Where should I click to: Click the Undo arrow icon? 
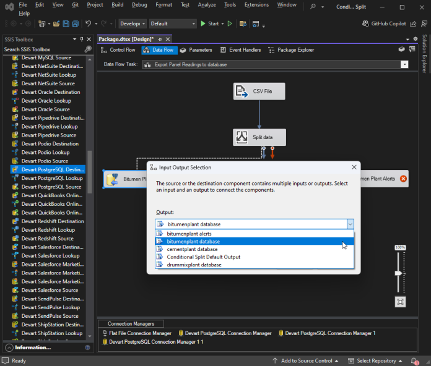coord(88,23)
